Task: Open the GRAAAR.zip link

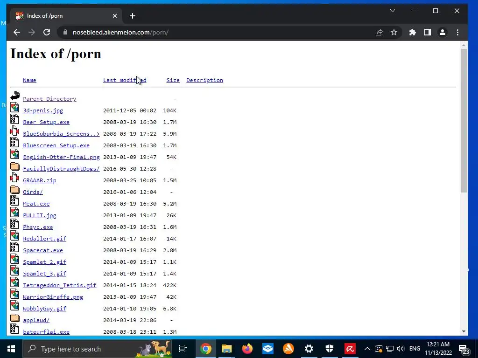Action: pos(40,180)
